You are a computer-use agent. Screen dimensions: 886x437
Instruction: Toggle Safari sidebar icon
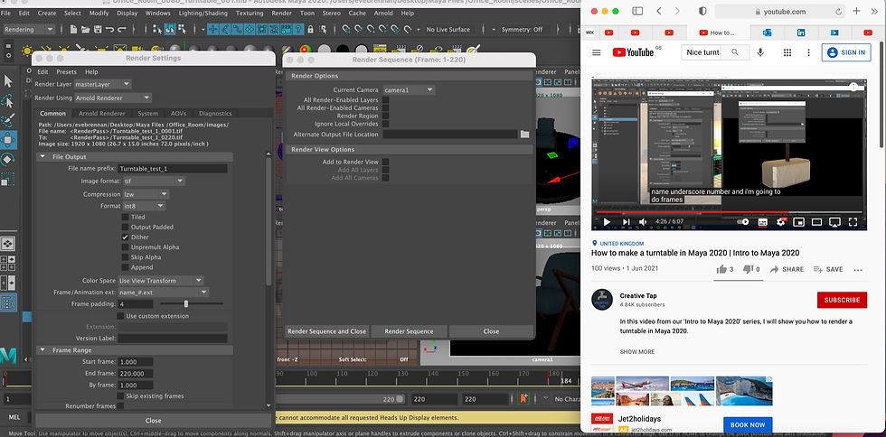637,12
